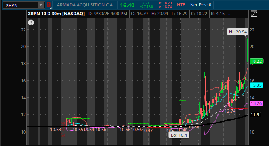Click the chart warning exclamation icon
The width and height of the screenshot is (269, 146).
coord(31,23)
